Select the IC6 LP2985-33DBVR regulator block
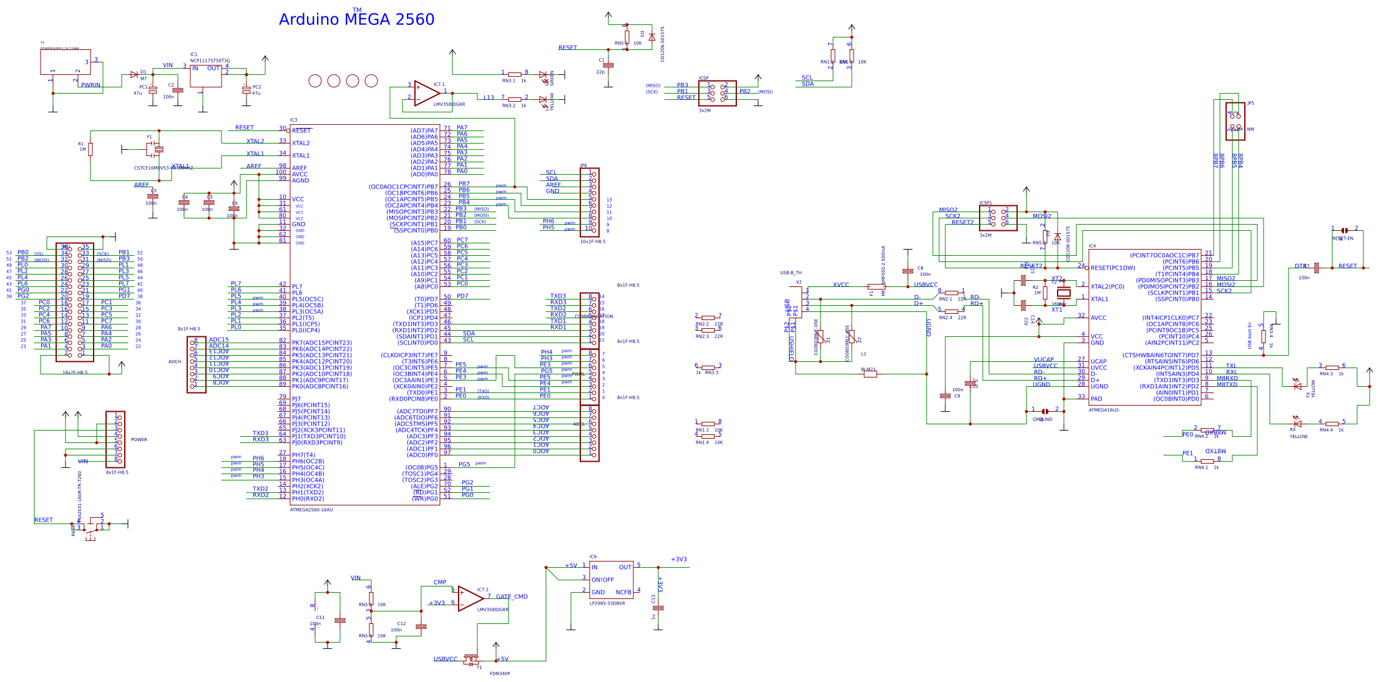The height and width of the screenshot is (682, 1379). click(611, 580)
